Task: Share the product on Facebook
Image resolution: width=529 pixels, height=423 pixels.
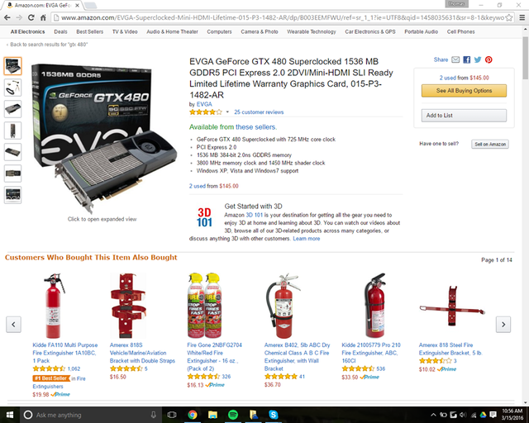Action: tap(466, 59)
